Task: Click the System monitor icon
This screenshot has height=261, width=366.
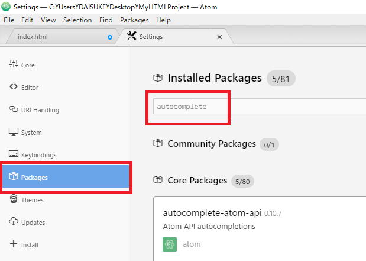Action: click(x=14, y=132)
